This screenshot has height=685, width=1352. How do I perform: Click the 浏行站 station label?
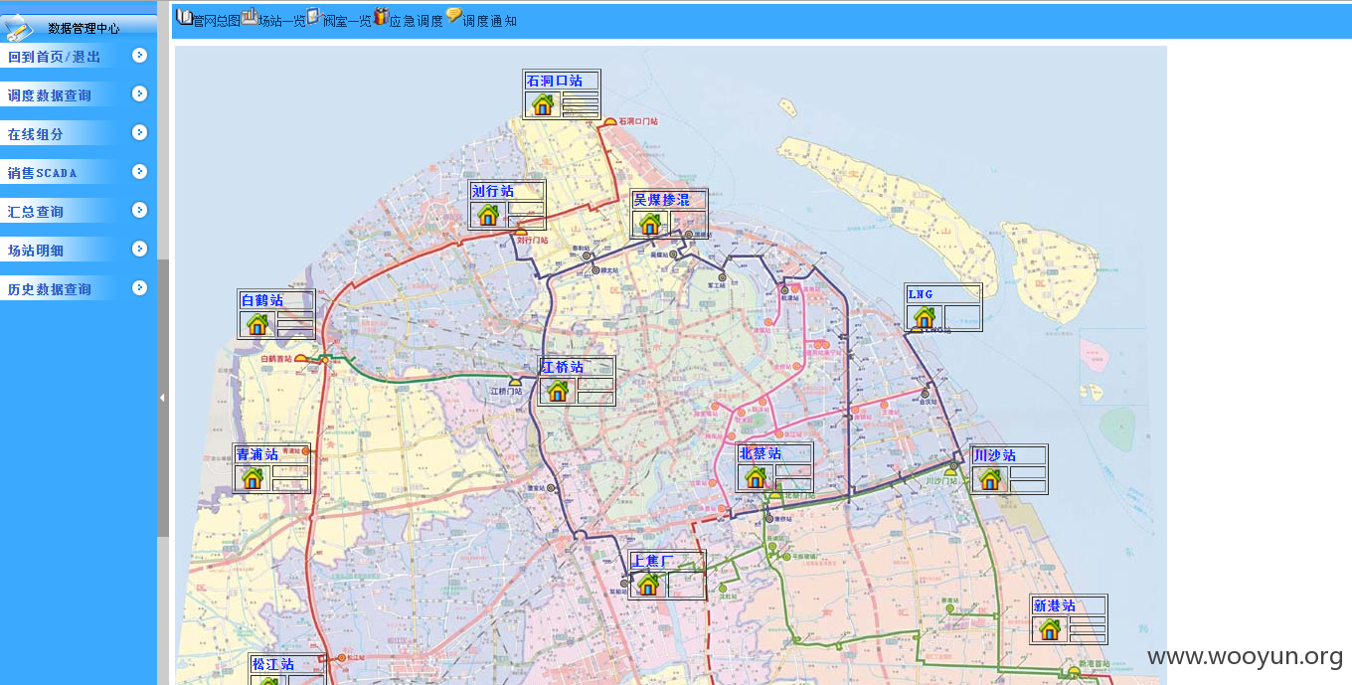click(x=492, y=191)
